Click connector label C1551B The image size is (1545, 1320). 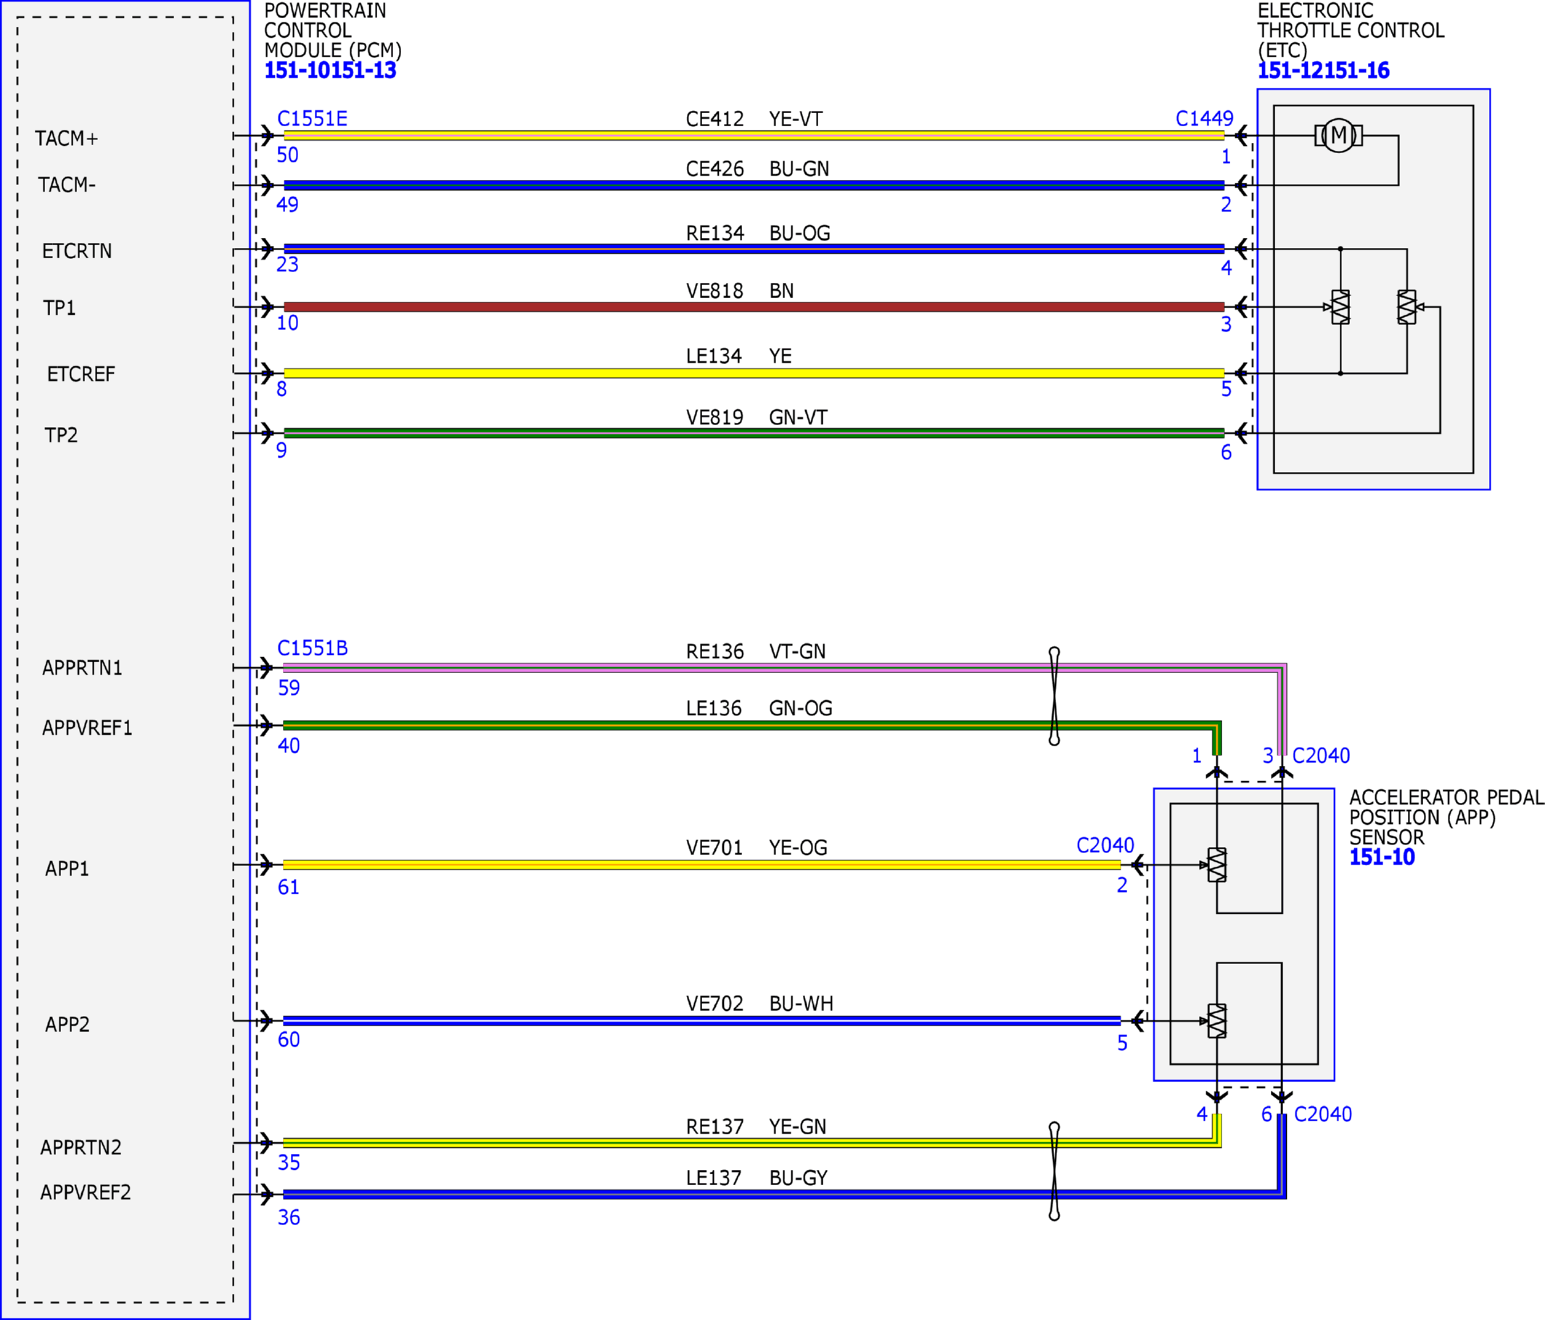[313, 648]
